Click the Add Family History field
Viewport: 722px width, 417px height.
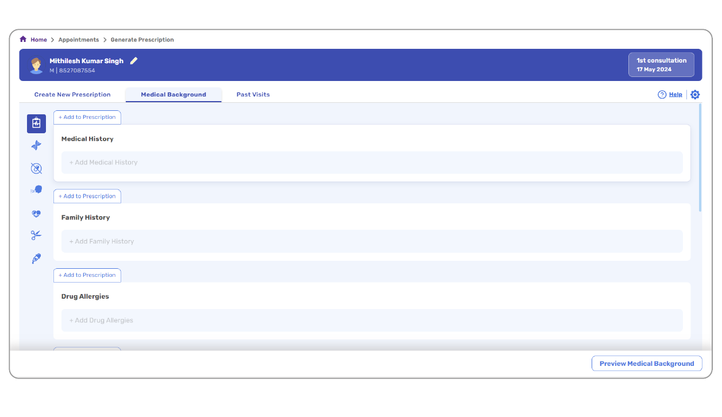point(372,241)
